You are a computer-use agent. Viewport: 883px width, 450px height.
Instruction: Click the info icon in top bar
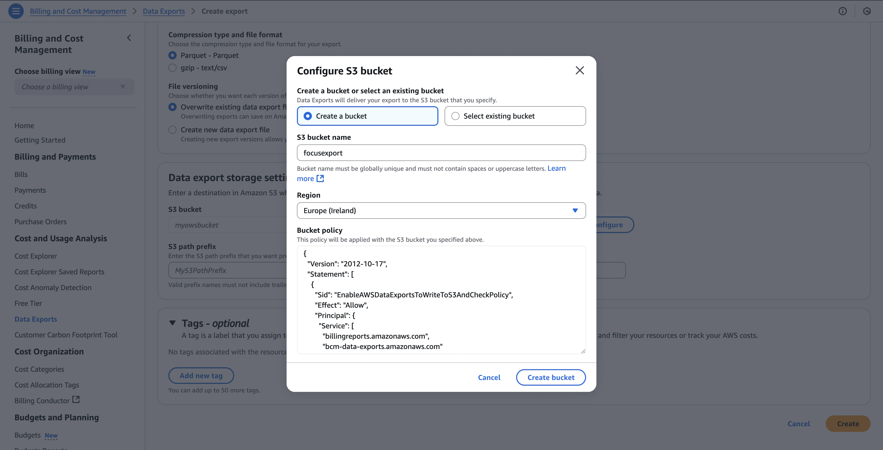(843, 11)
